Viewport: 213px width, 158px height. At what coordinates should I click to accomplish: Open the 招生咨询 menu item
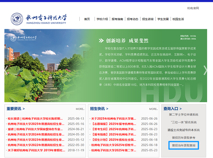tap(148, 19)
